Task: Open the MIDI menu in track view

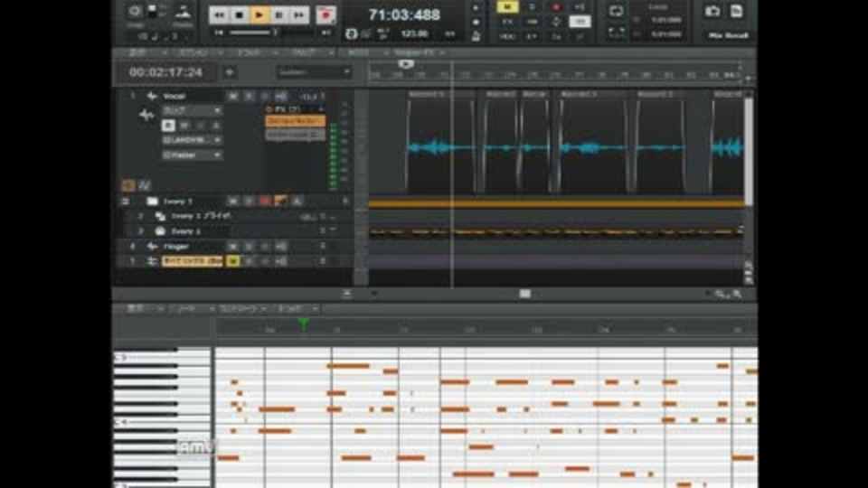Action: point(359,52)
